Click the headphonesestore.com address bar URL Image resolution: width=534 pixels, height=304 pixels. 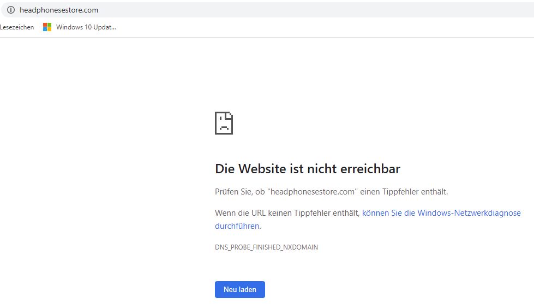pos(59,10)
